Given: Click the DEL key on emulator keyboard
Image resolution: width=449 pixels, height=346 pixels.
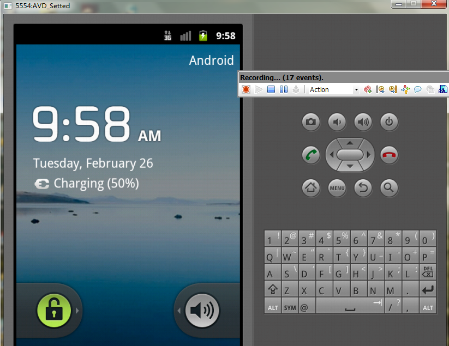Looking at the screenshot, I should click(x=428, y=272).
